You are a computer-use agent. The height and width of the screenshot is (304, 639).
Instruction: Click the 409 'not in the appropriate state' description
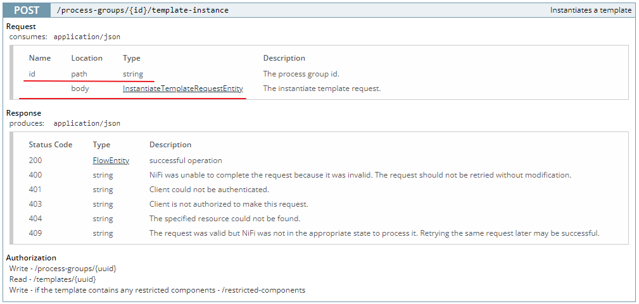[374, 233]
